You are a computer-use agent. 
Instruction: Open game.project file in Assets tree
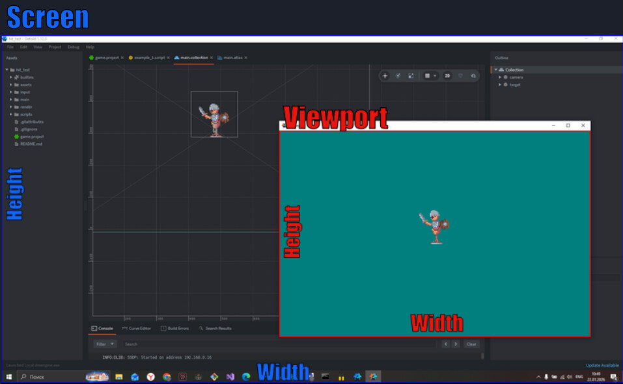click(x=32, y=136)
